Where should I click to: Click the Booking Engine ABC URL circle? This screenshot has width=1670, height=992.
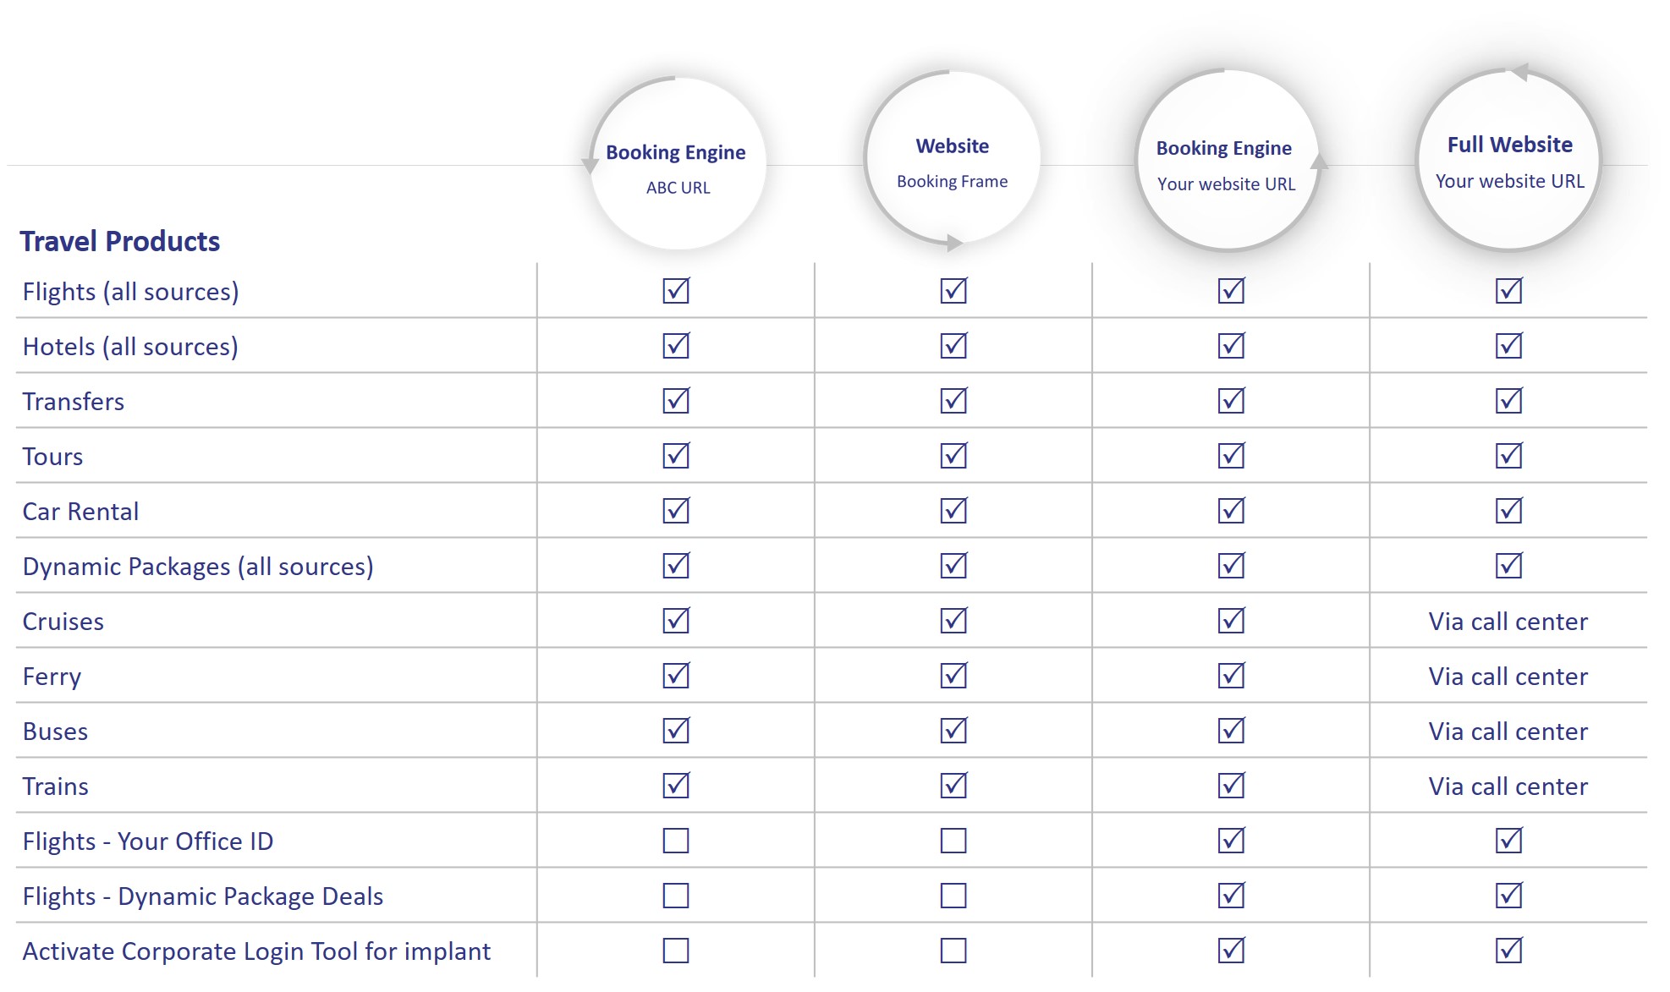click(x=678, y=164)
